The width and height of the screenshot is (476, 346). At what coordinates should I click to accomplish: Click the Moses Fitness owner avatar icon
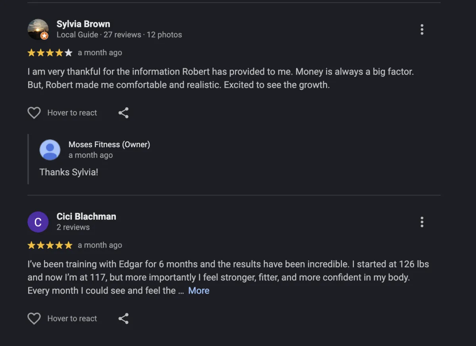tap(50, 150)
